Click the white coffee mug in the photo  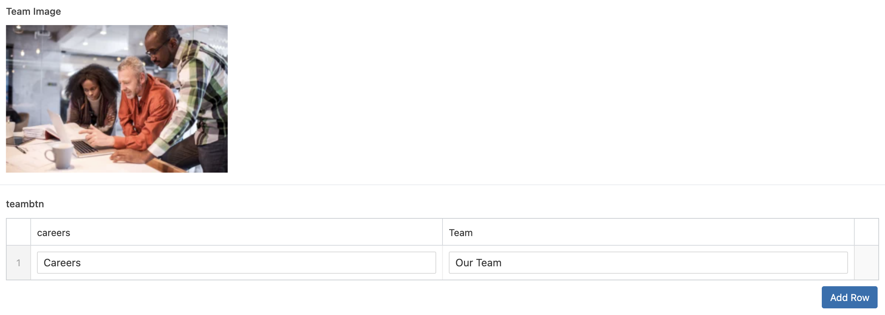click(x=60, y=156)
